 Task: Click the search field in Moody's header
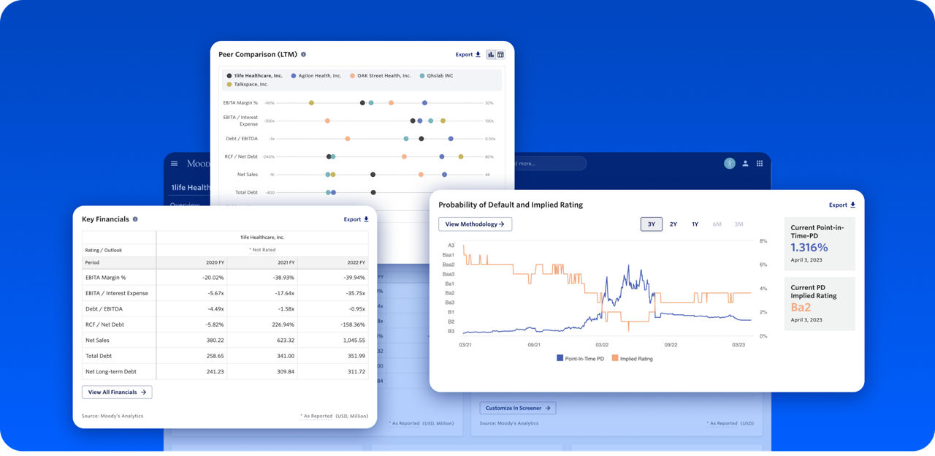point(549,164)
